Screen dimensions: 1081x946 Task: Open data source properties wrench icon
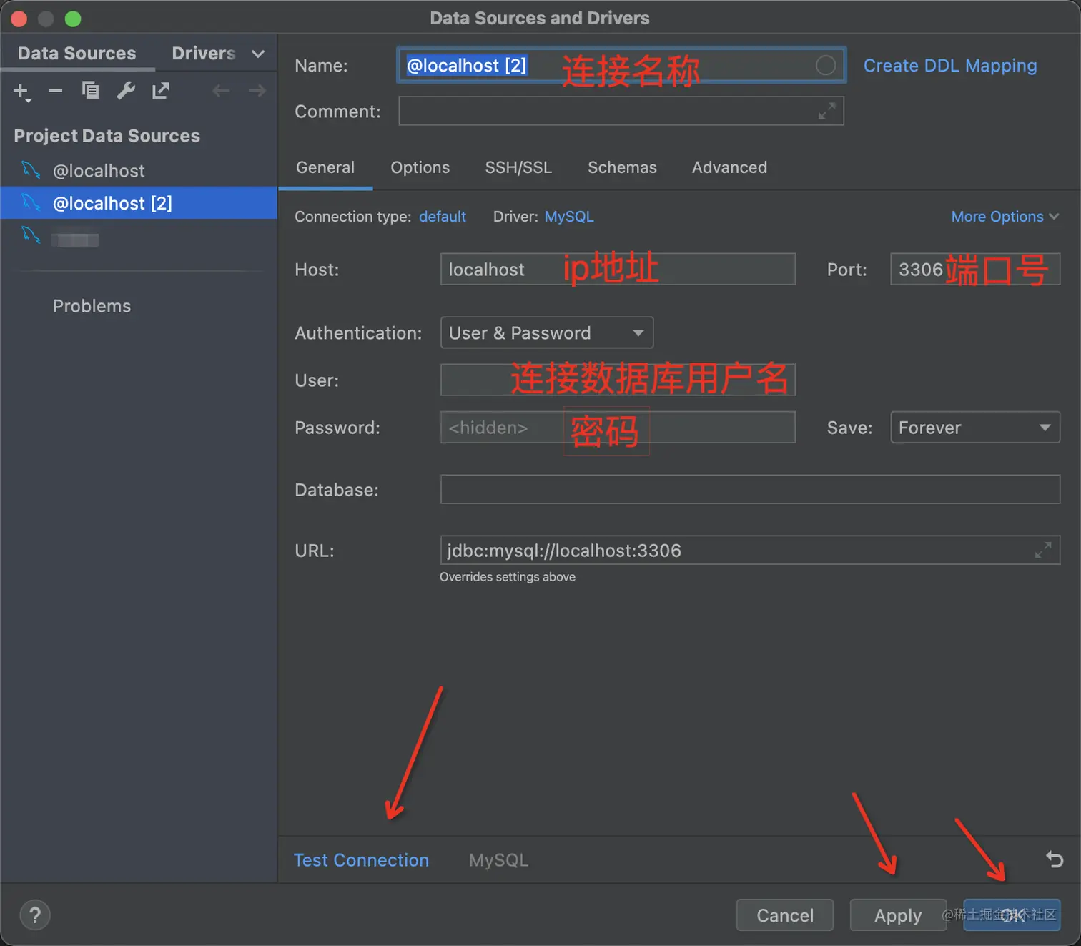point(126,90)
